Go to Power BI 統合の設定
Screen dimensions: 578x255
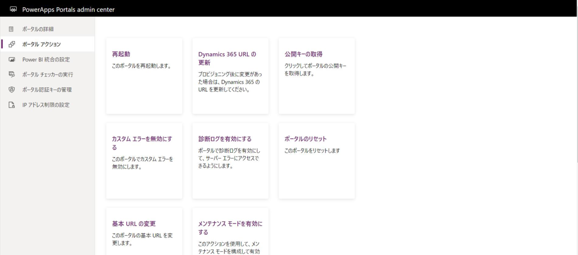(47, 60)
